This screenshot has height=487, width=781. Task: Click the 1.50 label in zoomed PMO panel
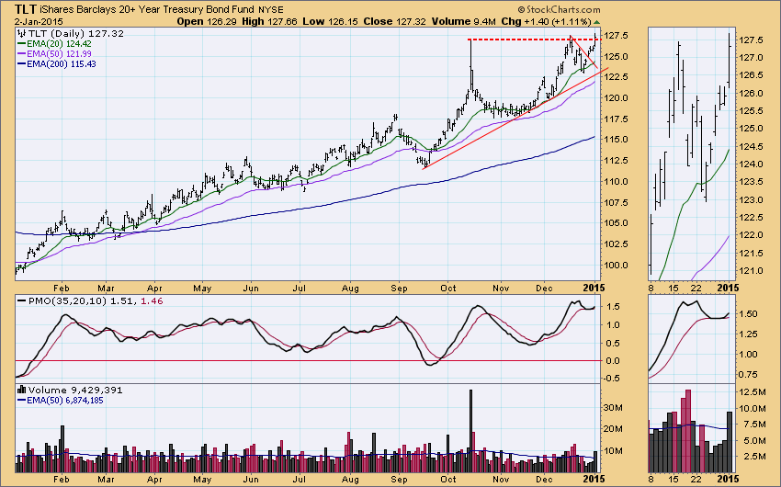[x=749, y=314]
